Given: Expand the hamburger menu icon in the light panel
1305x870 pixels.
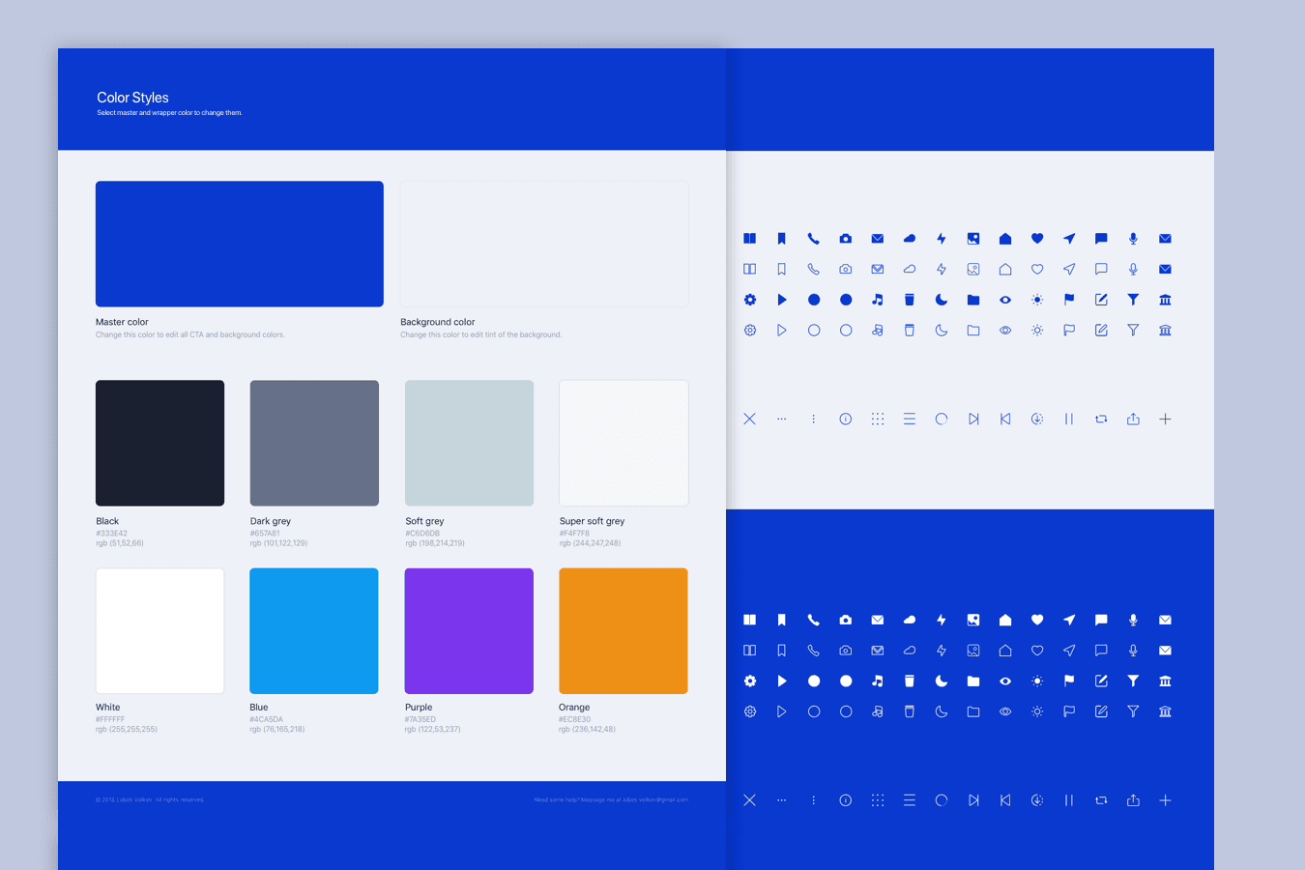Looking at the screenshot, I should (x=910, y=420).
